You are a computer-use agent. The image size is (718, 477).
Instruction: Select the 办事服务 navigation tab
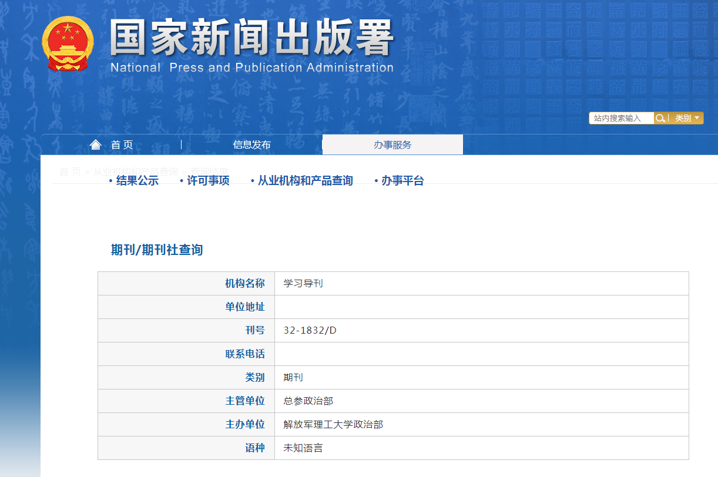tap(392, 145)
